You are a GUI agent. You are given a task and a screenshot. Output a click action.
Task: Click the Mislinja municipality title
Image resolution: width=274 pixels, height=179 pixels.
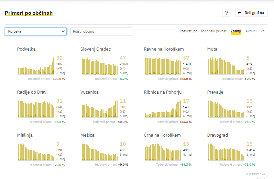click(x=25, y=135)
